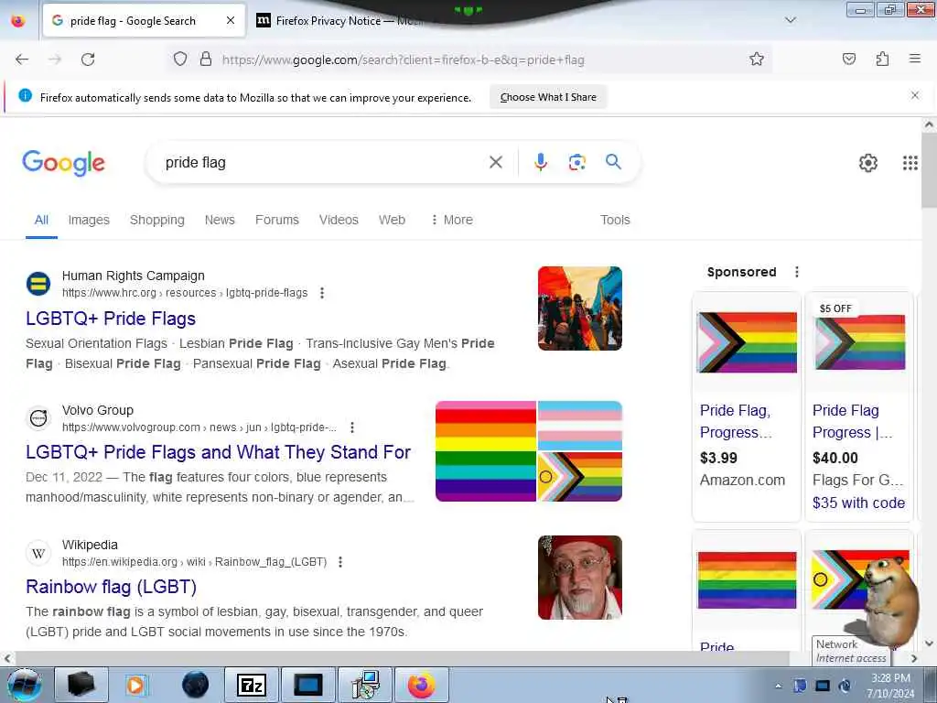Show hidden system tray icons
937x703 pixels.
click(778, 686)
